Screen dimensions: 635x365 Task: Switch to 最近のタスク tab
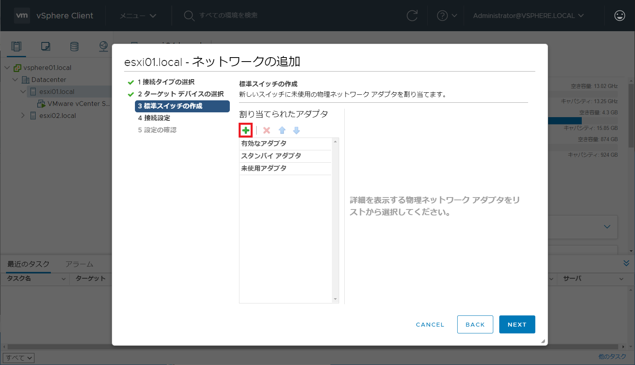tap(28, 264)
